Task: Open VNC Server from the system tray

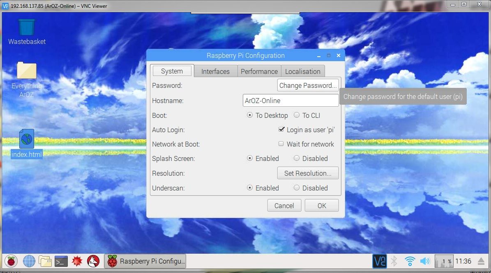Action: pos(379,261)
